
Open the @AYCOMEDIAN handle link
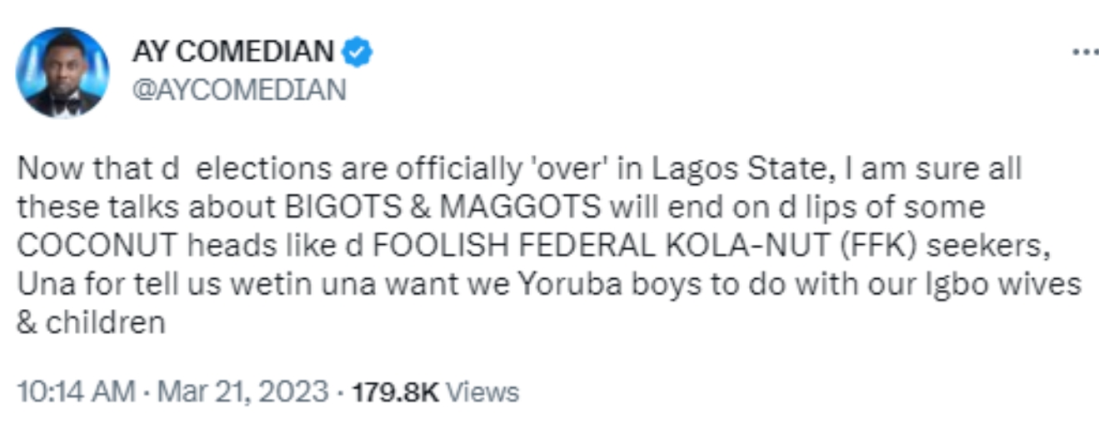coord(238,89)
